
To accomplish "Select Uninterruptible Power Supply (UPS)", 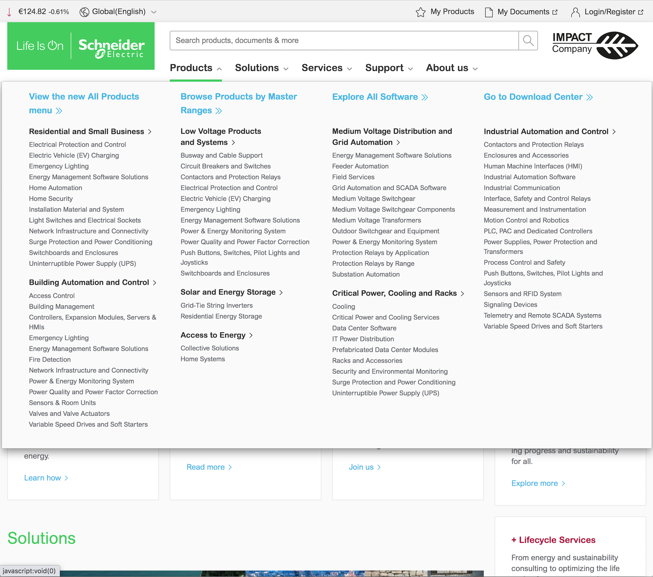I will (83, 263).
